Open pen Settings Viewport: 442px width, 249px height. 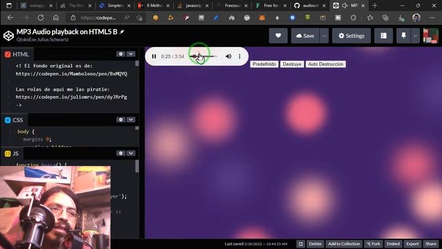click(x=352, y=35)
